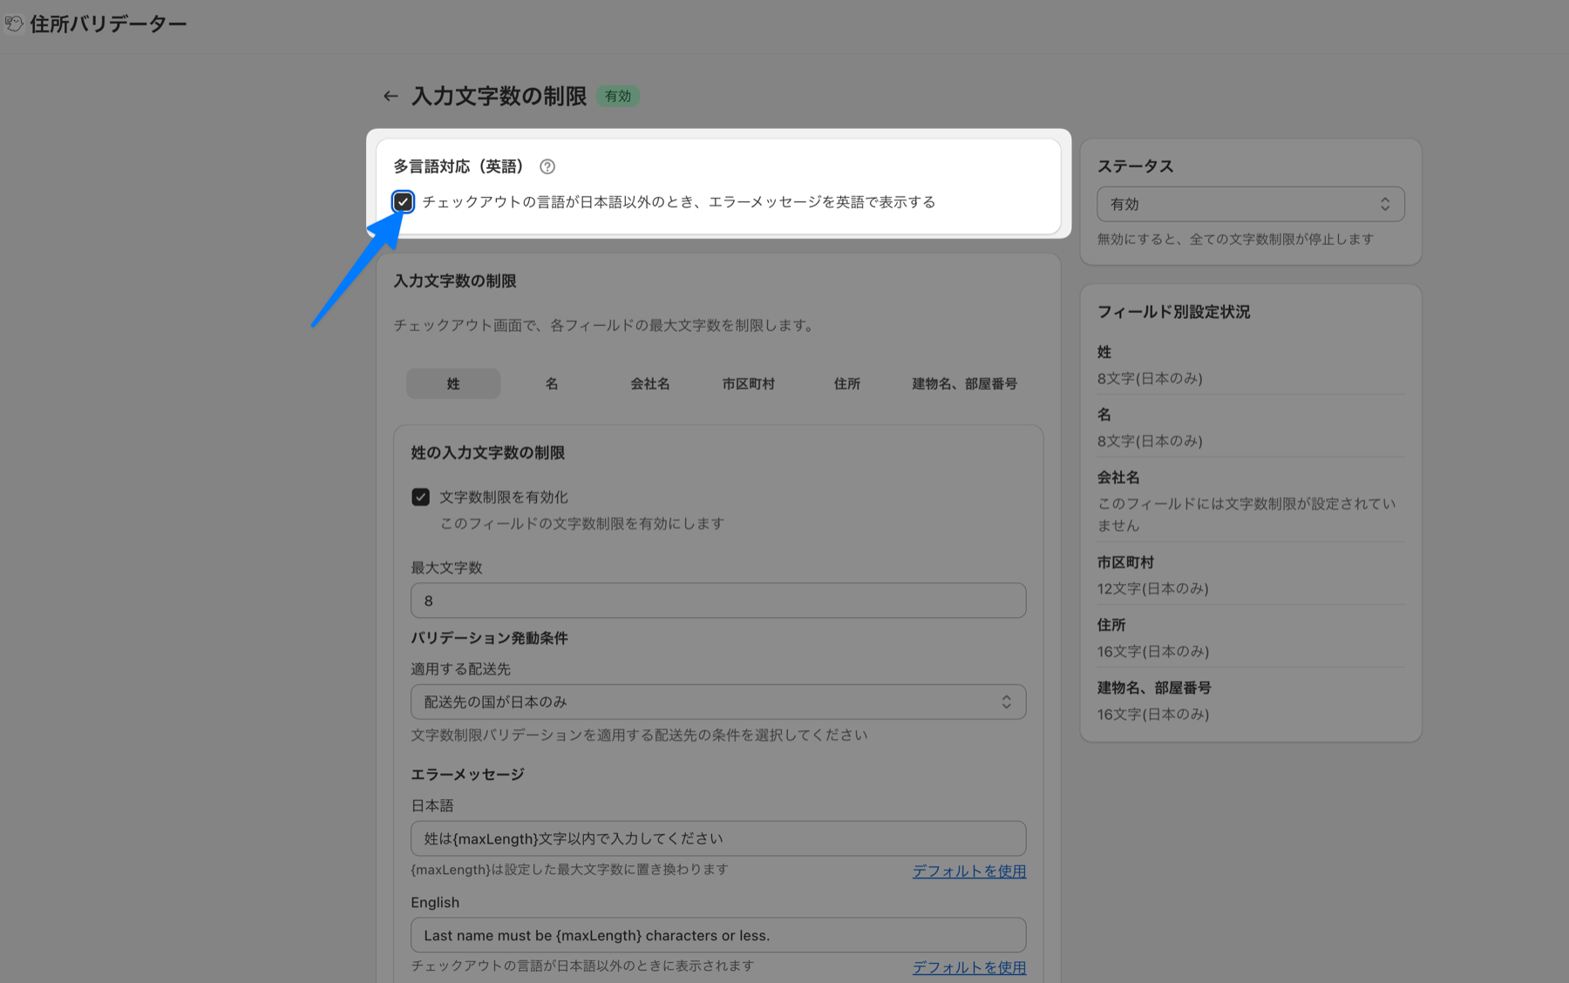This screenshot has height=983, width=1569.
Task: Toggle the 文字数制限を有効化 checkbox
Action: point(420,497)
